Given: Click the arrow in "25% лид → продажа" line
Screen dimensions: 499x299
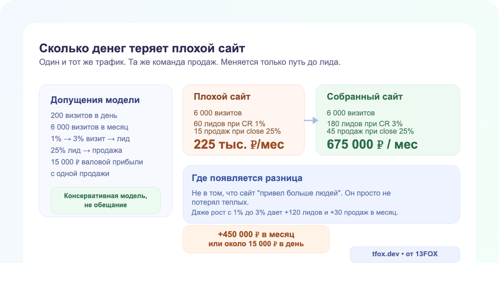Looking at the screenshot, I should [86, 150].
